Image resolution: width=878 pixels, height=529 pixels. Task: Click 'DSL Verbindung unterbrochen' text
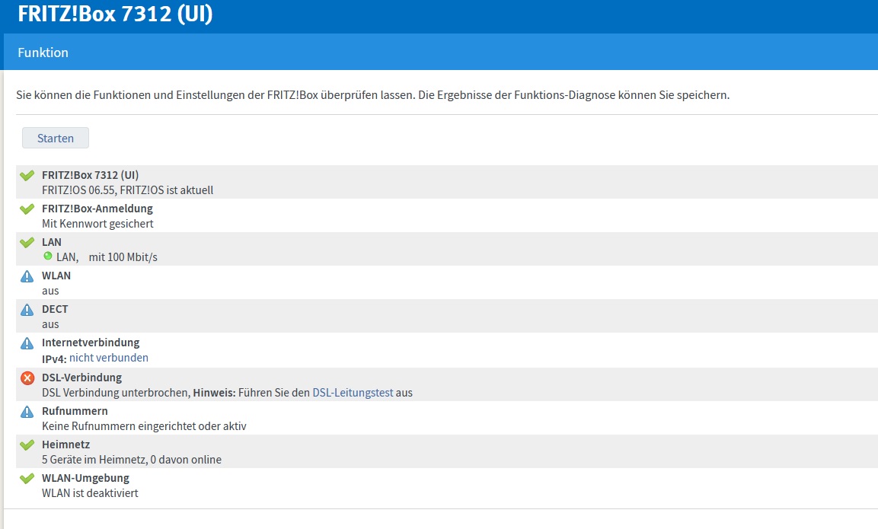(x=116, y=393)
